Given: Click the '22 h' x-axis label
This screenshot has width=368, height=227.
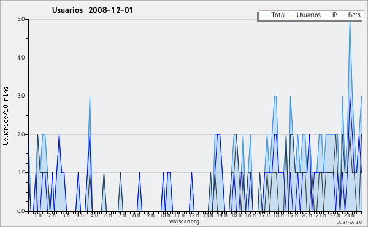Looking at the screenshot, I should (x=335, y=215).
